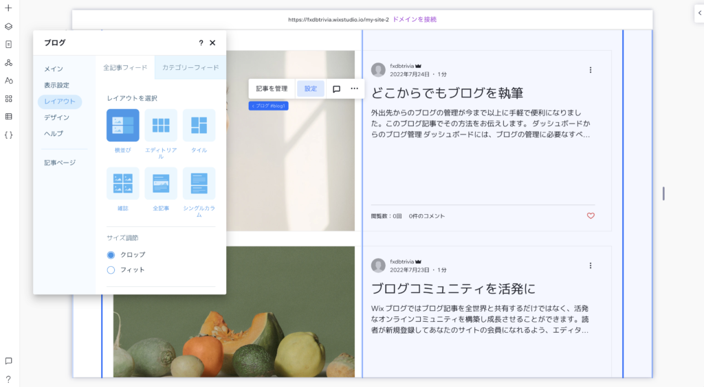Click fxdbtrivia author name on July 24 post
Viewport: 704px width, 387px height.
401,66
